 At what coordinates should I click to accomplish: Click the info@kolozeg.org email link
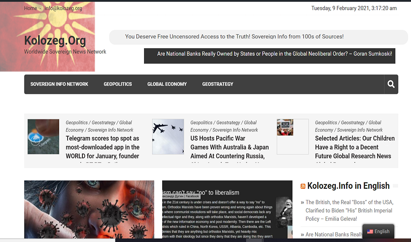(63, 8)
